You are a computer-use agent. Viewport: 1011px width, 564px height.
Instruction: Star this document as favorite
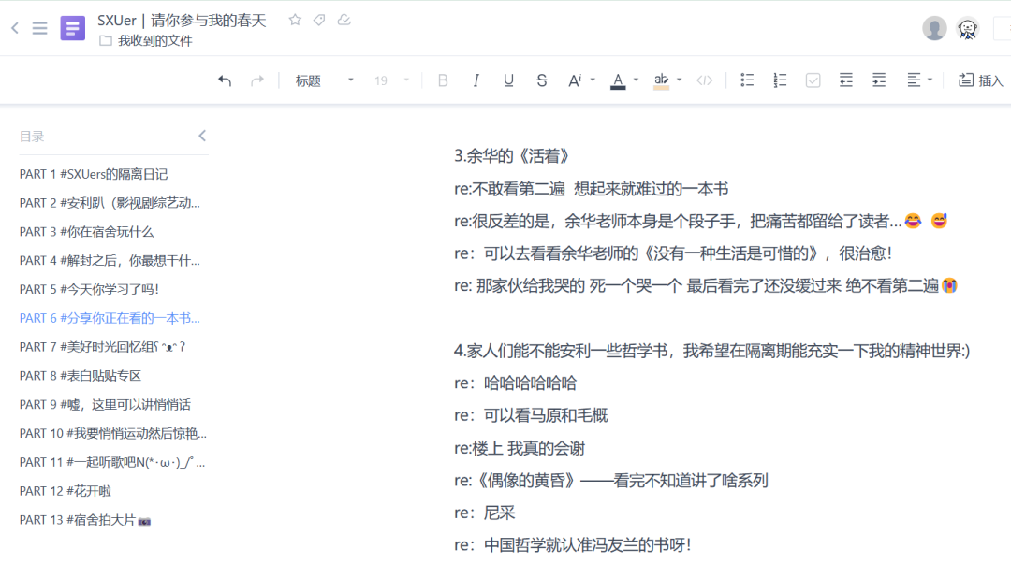pos(295,20)
